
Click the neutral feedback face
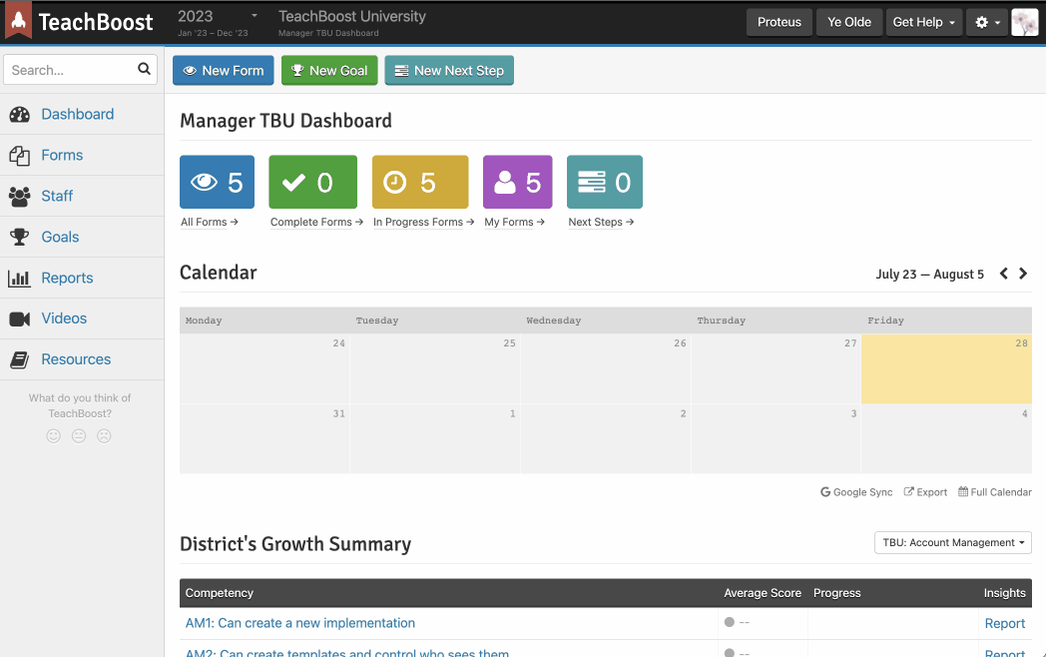[x=79, y=436]
